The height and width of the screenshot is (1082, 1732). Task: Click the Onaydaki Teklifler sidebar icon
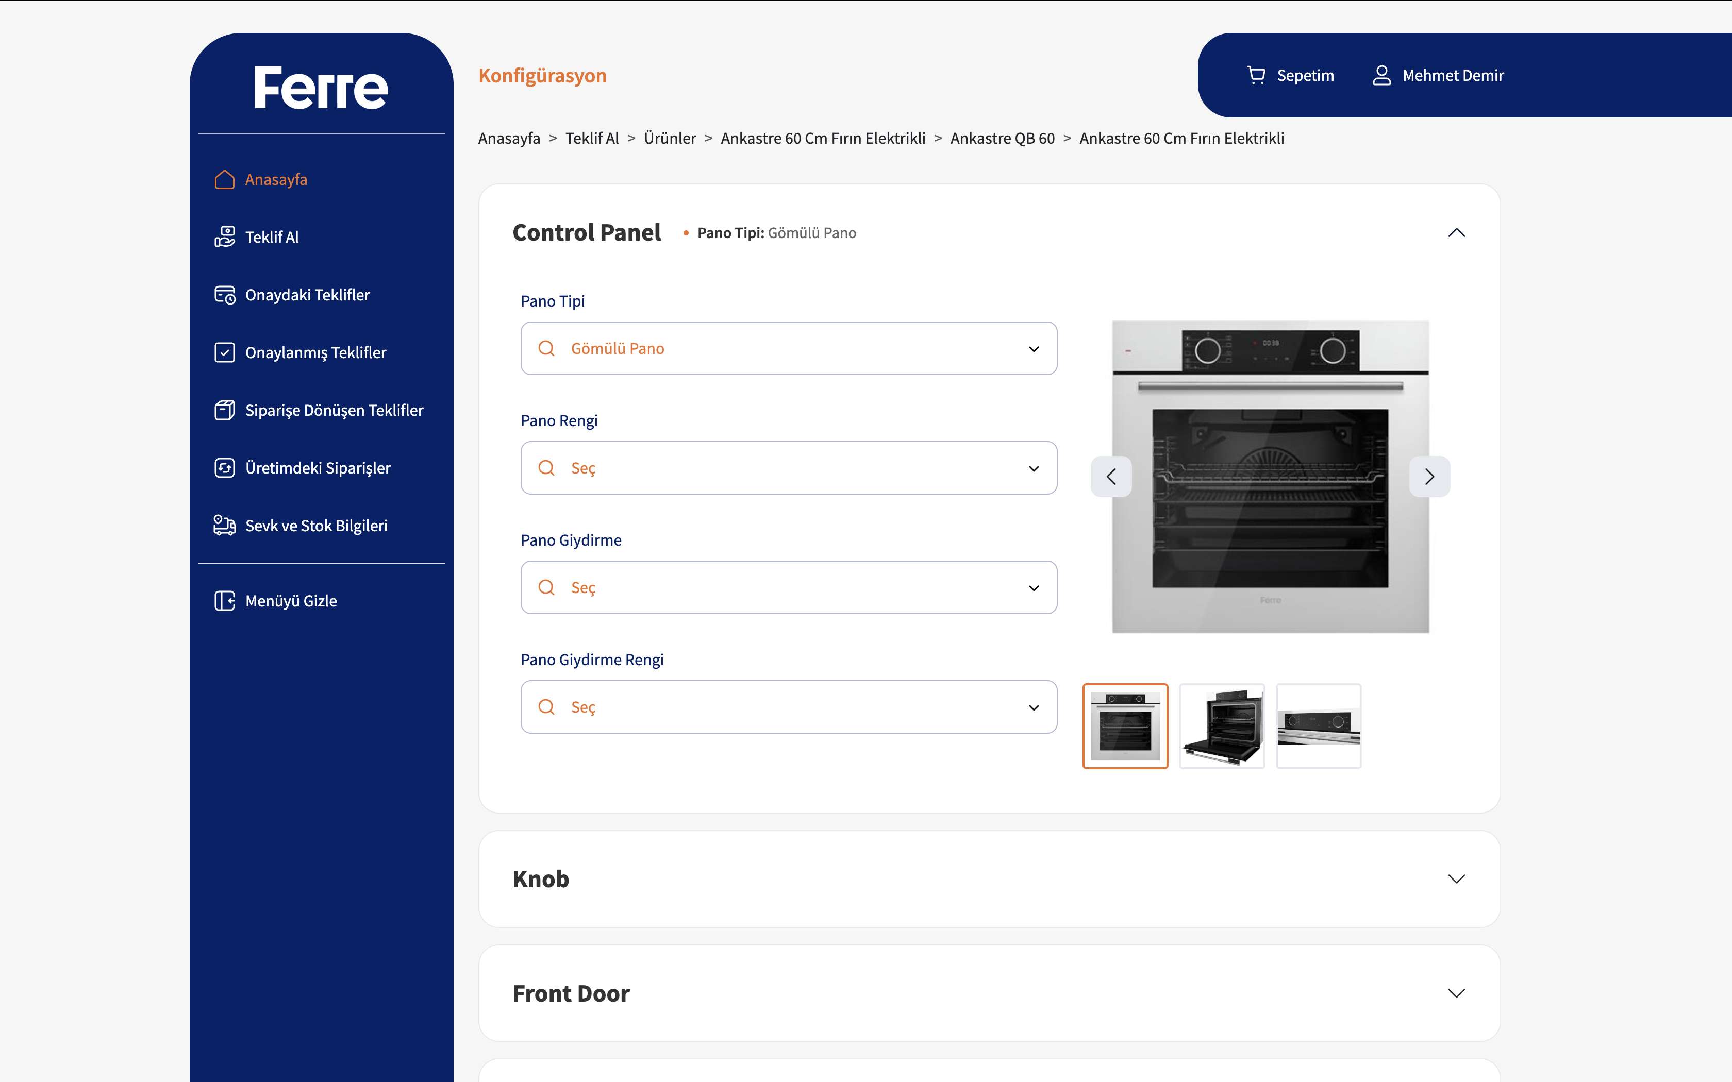pyautogui.click(x=225, y=295)
